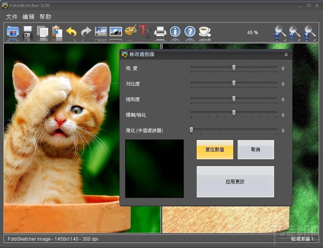323x248 pixels.
Task: Reset zoom with the 1:1 magnifier
Action: [x=295, y=31]
